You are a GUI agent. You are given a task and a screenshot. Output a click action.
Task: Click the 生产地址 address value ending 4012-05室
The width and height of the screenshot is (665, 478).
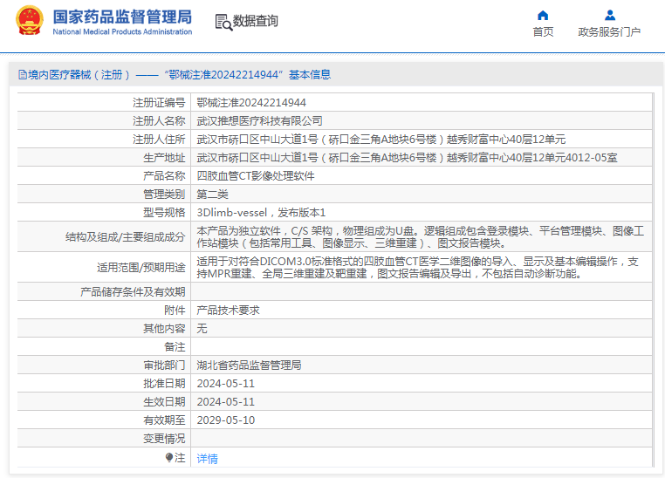[407, 158]
